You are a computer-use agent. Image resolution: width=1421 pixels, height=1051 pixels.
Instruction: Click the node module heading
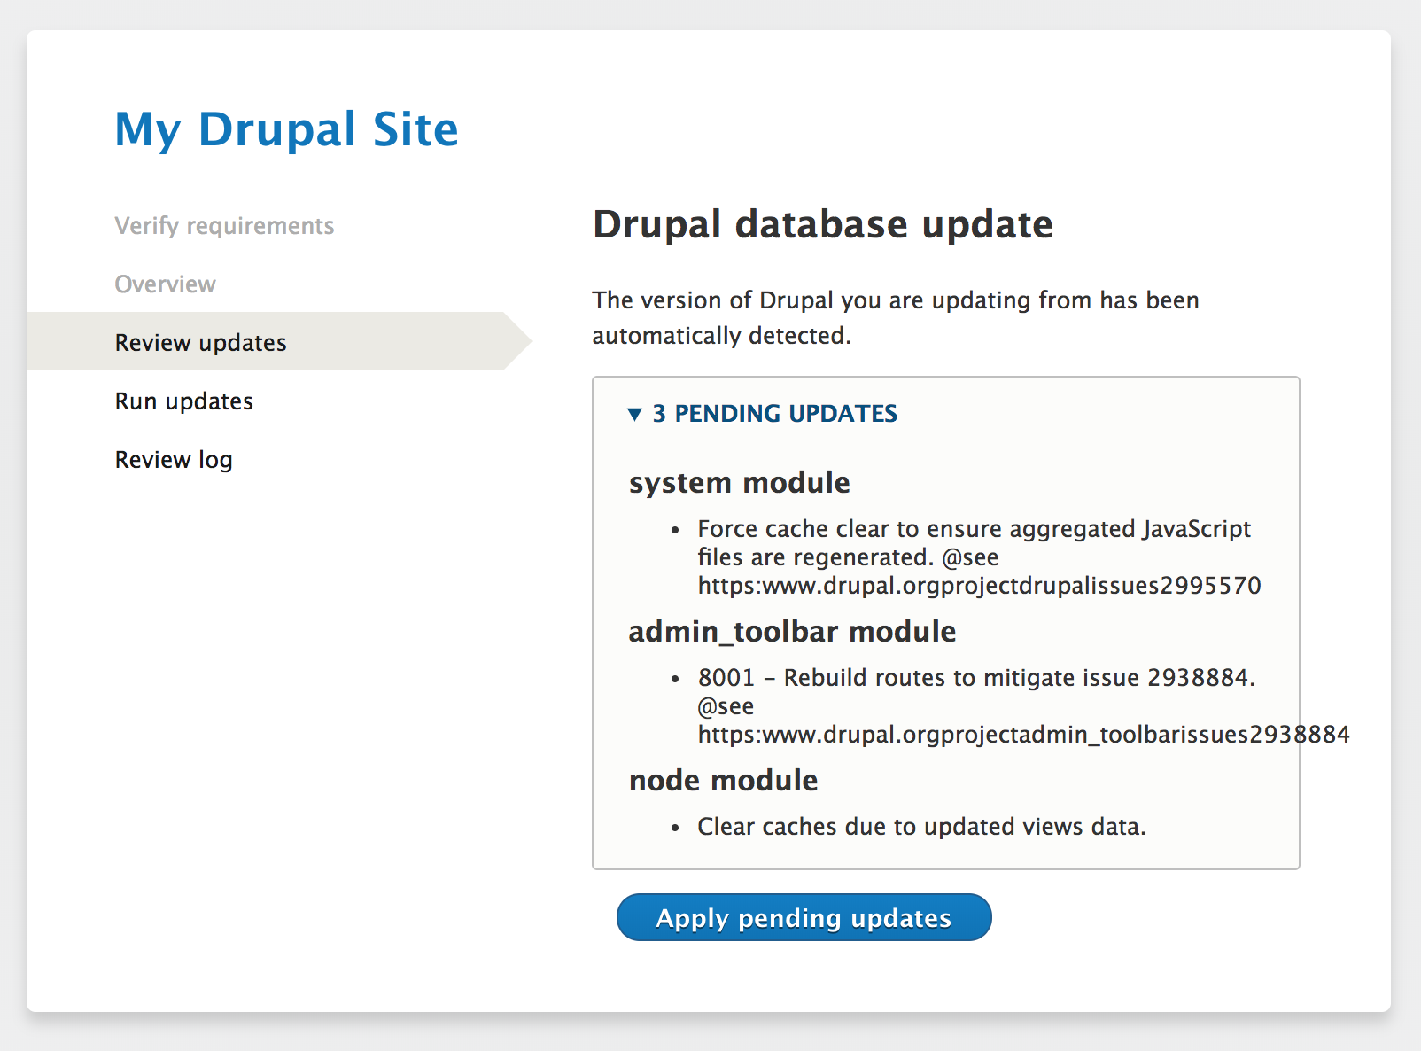pyautogui.click(x=724, y=781)
